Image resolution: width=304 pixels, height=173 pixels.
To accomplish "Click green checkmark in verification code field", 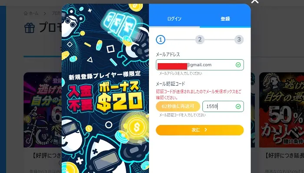I will (x=238, y=106).
